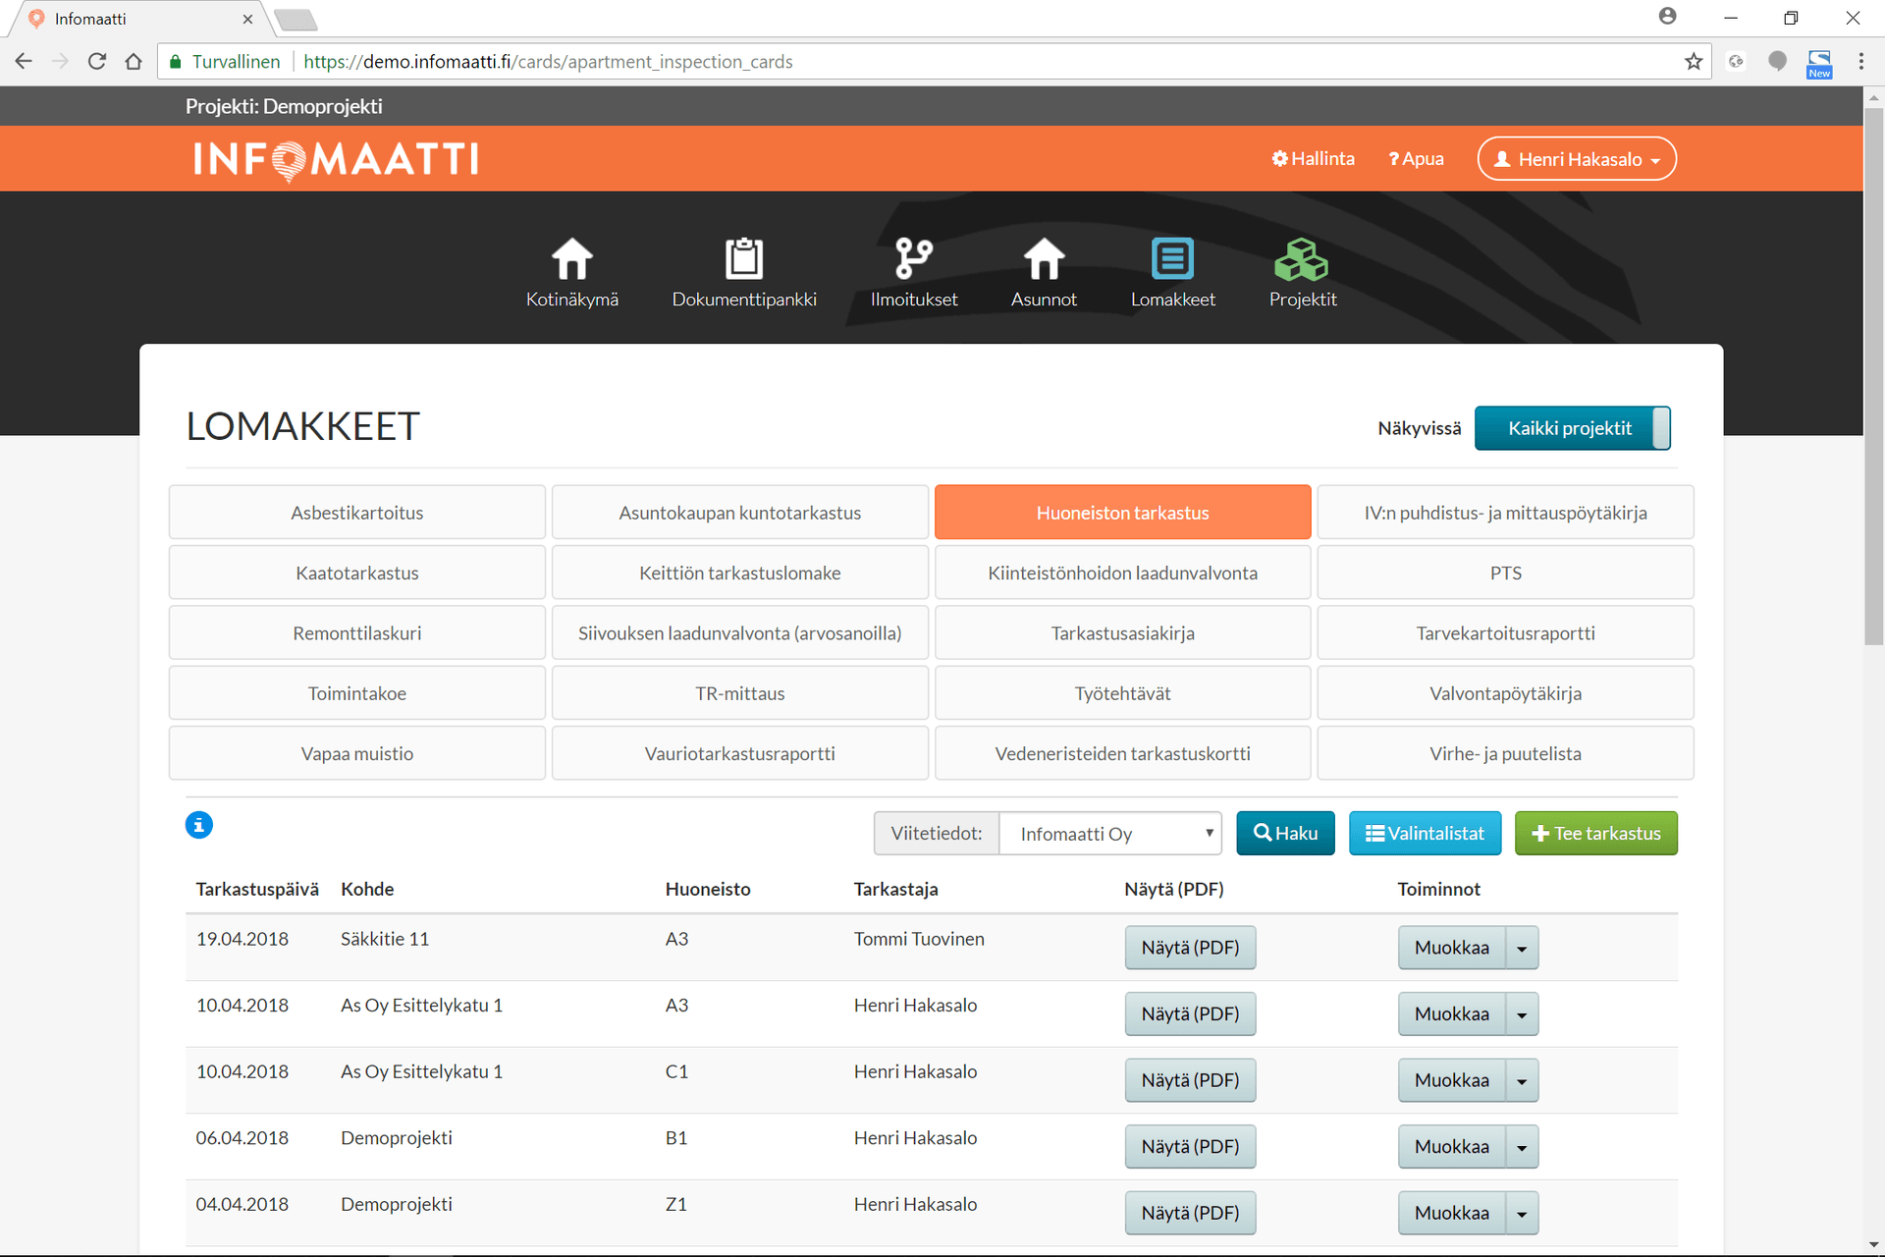Expand Muokkaa arrow for C1 row
This screenshot has height=1257, width=1885.
pyautogui.click(x=1522, y=1080)
